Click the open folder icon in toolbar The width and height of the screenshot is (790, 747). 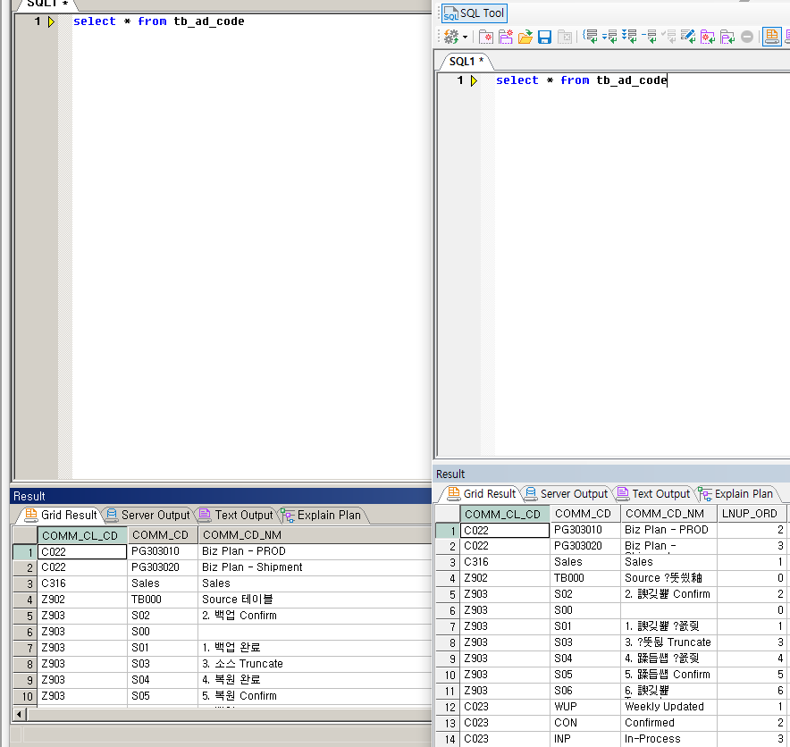pyautogui.click(x=525, y=37)
